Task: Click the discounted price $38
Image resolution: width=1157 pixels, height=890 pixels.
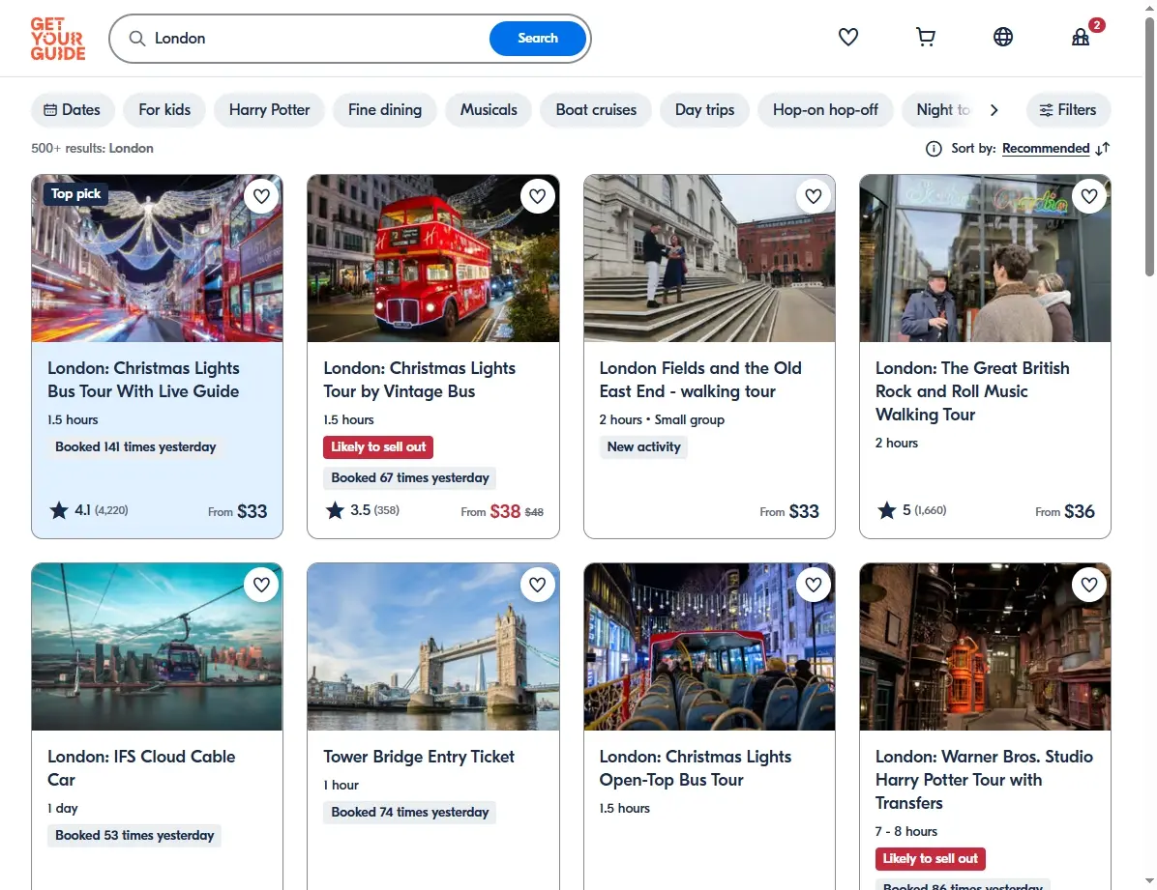Action: pos(505,511)
